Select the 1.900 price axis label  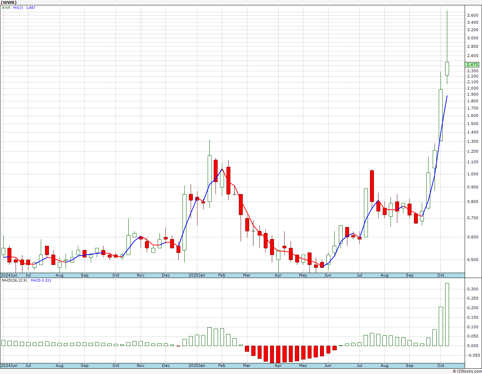[472, 94]
